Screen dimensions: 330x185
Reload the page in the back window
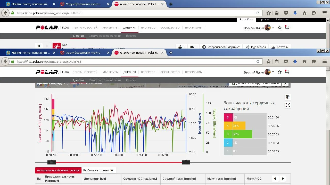(x=258, y=13)
